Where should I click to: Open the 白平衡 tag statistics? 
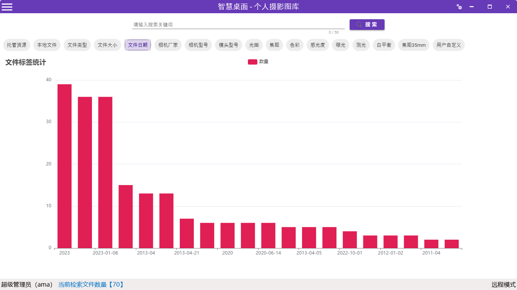pos(384,45)
